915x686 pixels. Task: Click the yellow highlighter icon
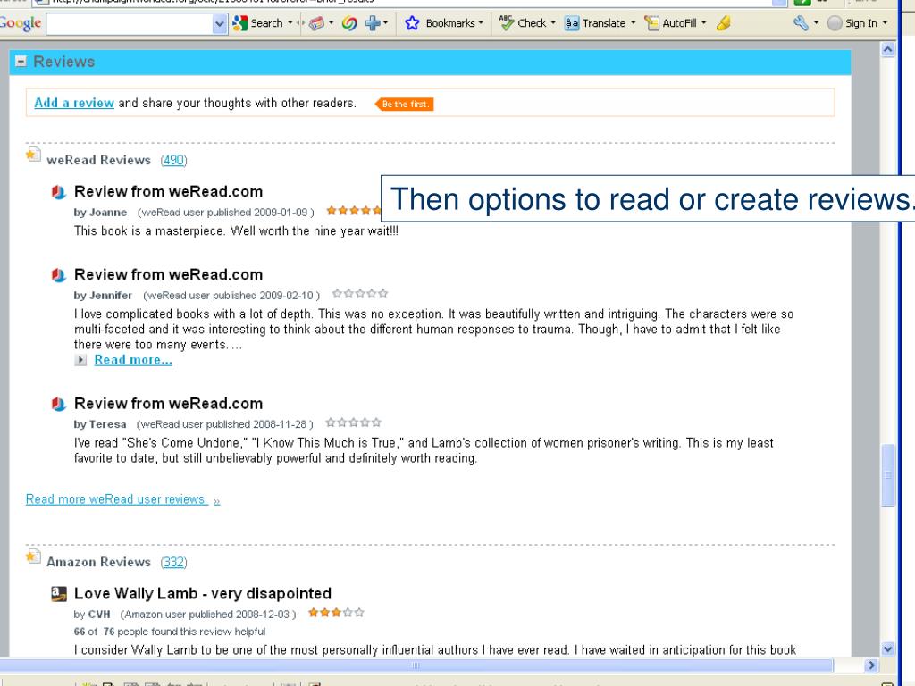tap(724, 23)
